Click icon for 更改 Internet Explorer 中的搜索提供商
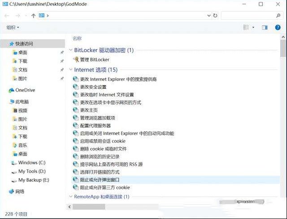Image resolution: width=287 pixels, height=219 pixels. pos(76,79)
